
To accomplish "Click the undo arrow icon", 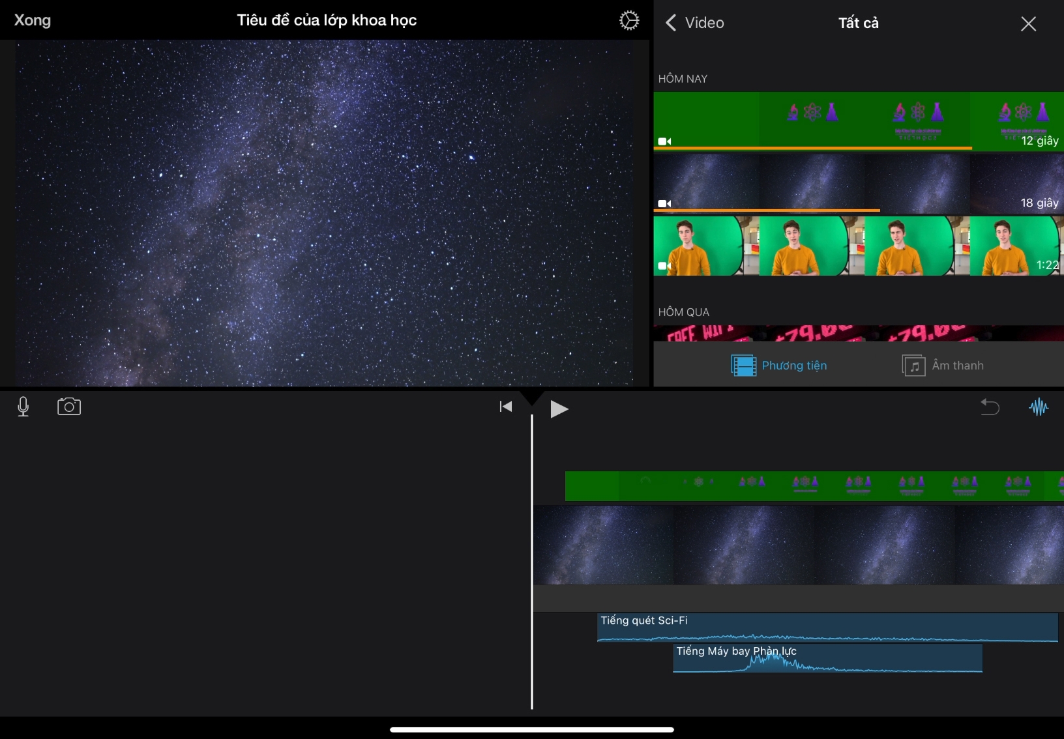I will [x=990, y=407].
